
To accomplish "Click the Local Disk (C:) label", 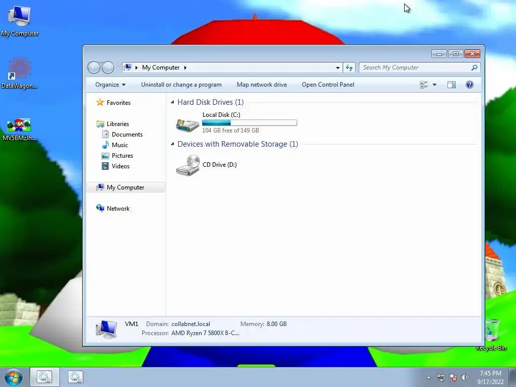I will tap(221, 115).
